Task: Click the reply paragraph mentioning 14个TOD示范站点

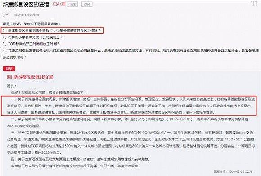Action: click(x=130, y=143)
